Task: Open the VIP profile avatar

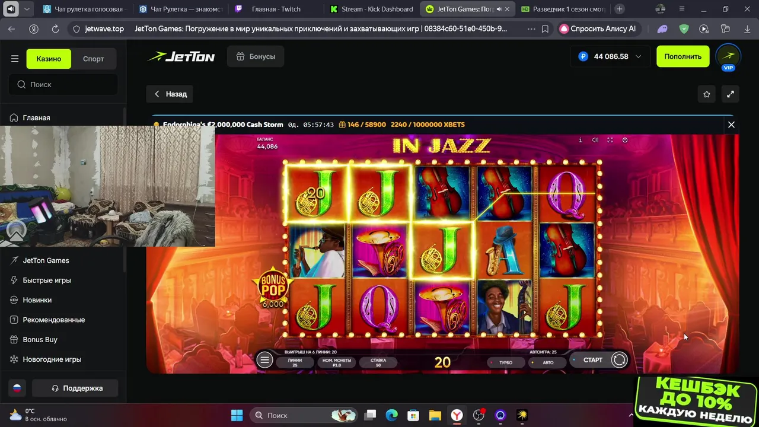Action: coord(728,57)
